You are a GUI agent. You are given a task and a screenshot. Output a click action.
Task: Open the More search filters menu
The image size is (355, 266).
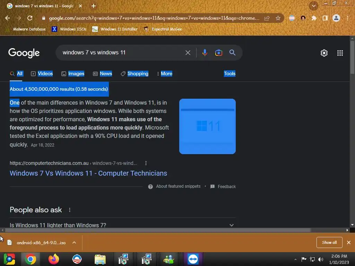(x=165, y=73)
